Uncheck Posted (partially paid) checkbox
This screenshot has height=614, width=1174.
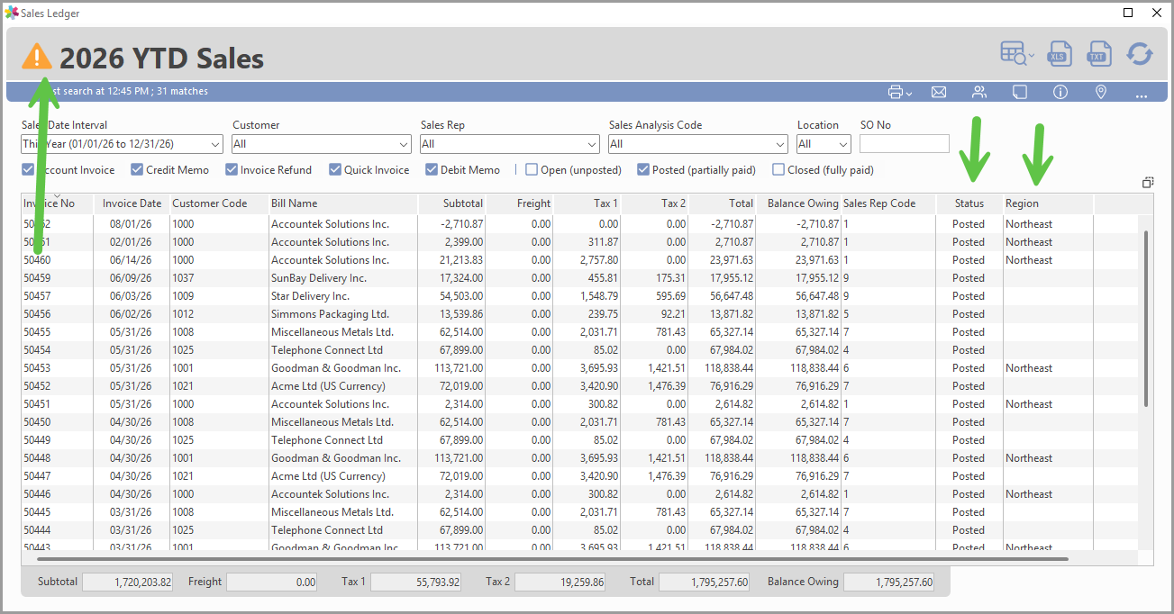click(x=643, y=169)
